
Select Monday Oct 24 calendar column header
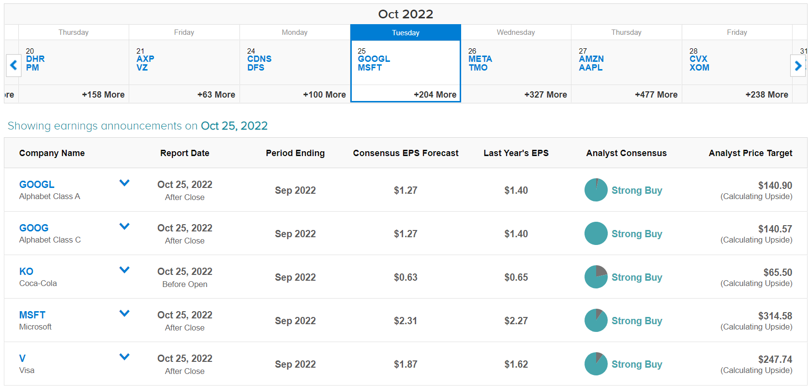coord(295,32)
